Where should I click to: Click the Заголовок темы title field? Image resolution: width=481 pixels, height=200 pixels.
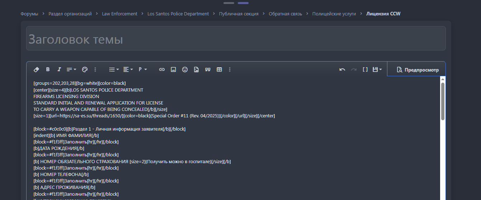(236, 39)
